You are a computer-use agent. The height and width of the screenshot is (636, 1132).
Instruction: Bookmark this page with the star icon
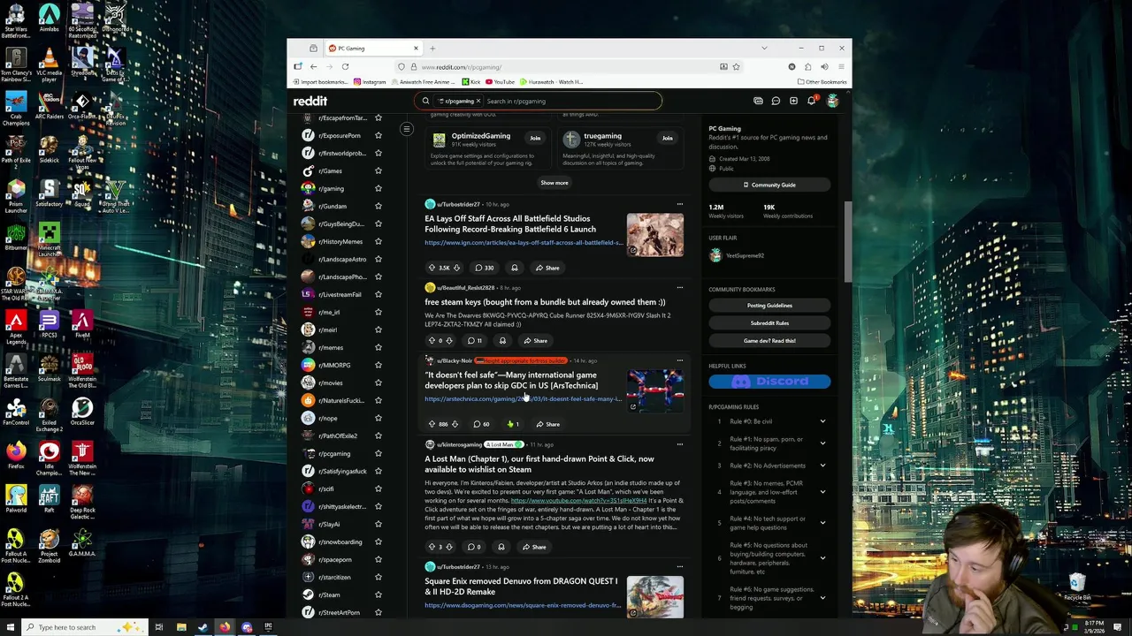pyautogui.click(x=736, y=66)
